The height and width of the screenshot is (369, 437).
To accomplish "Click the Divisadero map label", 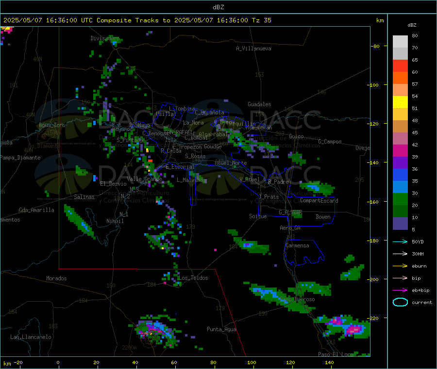I will 105,38.
